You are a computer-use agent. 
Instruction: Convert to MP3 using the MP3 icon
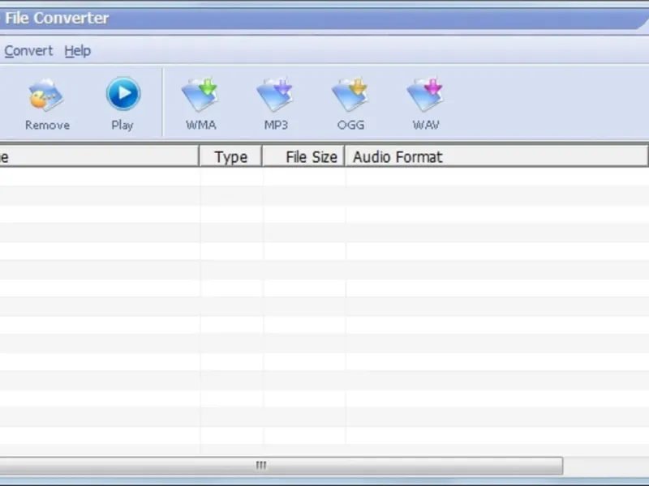(275, 94)
